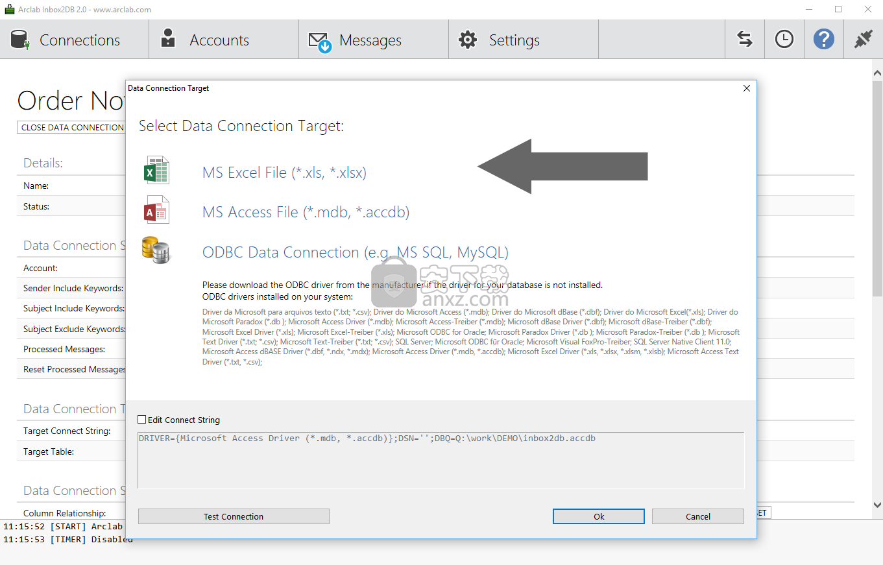Minimize the Arclab Inbox2DB window
Image resolution: width=883 pixels, height=565 pixels.
tap(809, 9)
